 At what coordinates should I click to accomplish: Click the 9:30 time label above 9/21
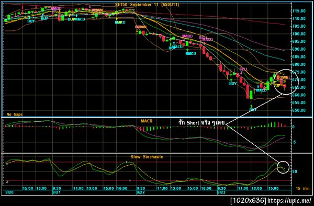(x=57, y=188)
